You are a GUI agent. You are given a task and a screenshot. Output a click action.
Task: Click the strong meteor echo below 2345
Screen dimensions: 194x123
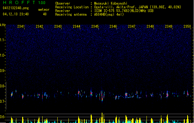click(x=102, y=96)
